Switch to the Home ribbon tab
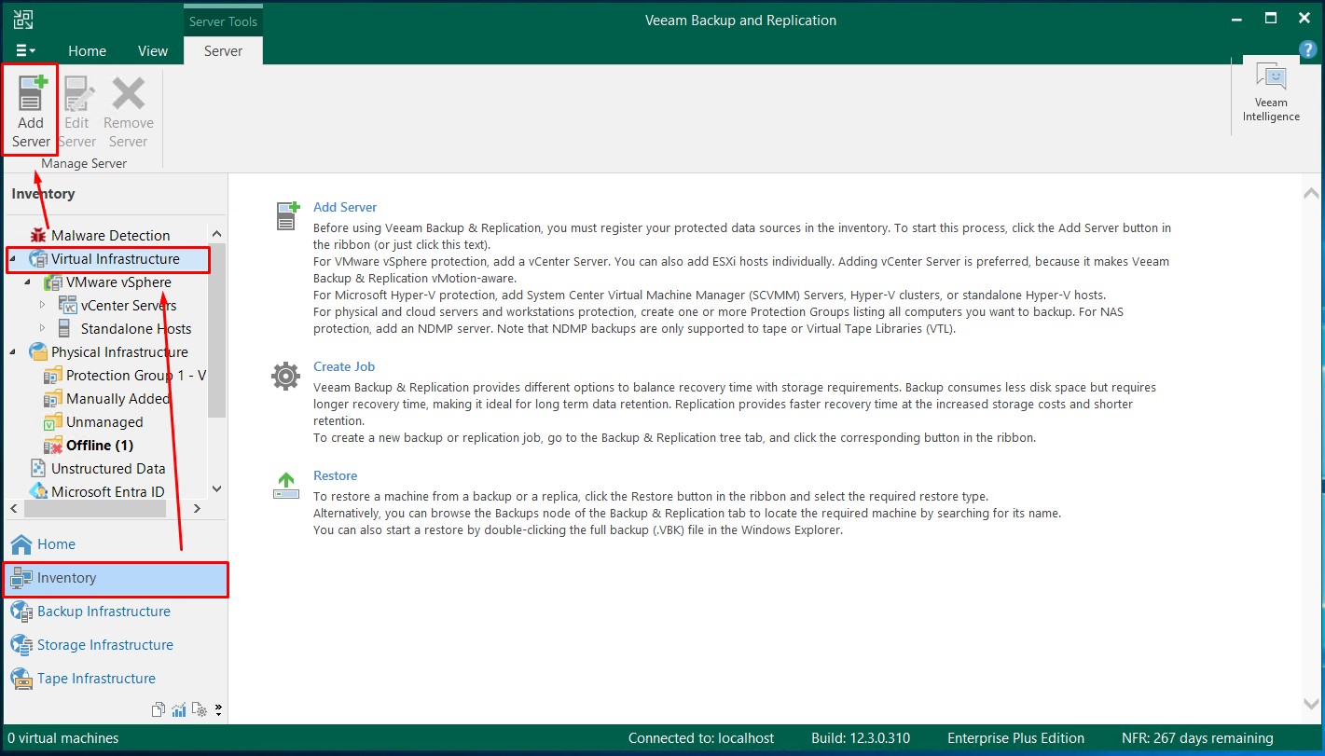 point(87,51)
